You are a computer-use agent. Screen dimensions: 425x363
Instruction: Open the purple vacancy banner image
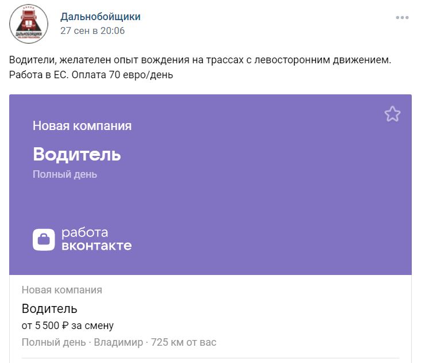210,185
